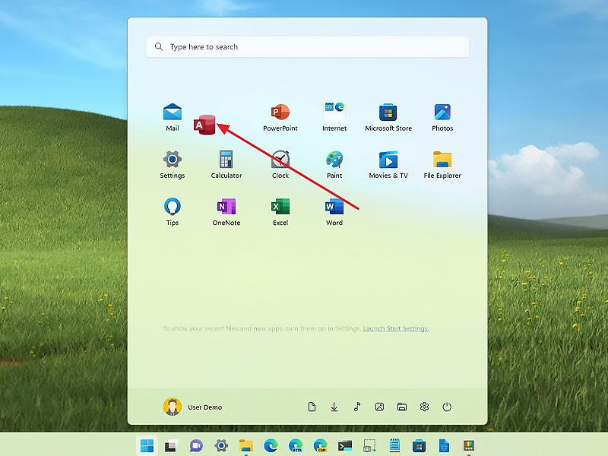Launch Paint

[x=334, y=165]
